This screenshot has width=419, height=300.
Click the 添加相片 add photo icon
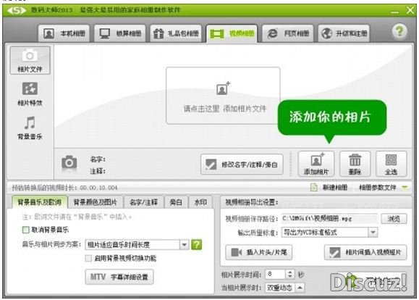(316, 164)
